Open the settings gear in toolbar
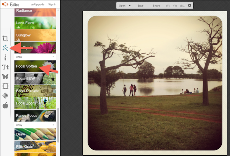Image resolution: width=230 pixels, height=156 pixels. click(190, 5)
